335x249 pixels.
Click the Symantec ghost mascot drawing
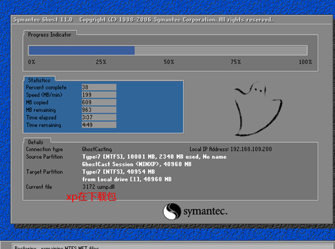(258, 109)
